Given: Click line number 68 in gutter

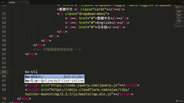Looking at the screenshot, I should [4, 85].
